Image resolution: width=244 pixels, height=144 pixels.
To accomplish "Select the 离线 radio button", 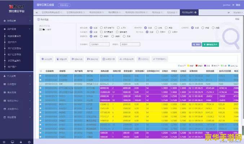I will tap(166, 28).
